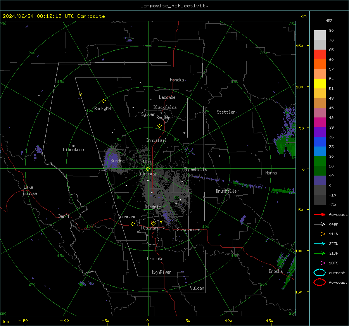Image resolution: width=349 pixels, height=326 pixels.
Task: Click the Composite_Reflectivity title text
Action: [174, 6]
